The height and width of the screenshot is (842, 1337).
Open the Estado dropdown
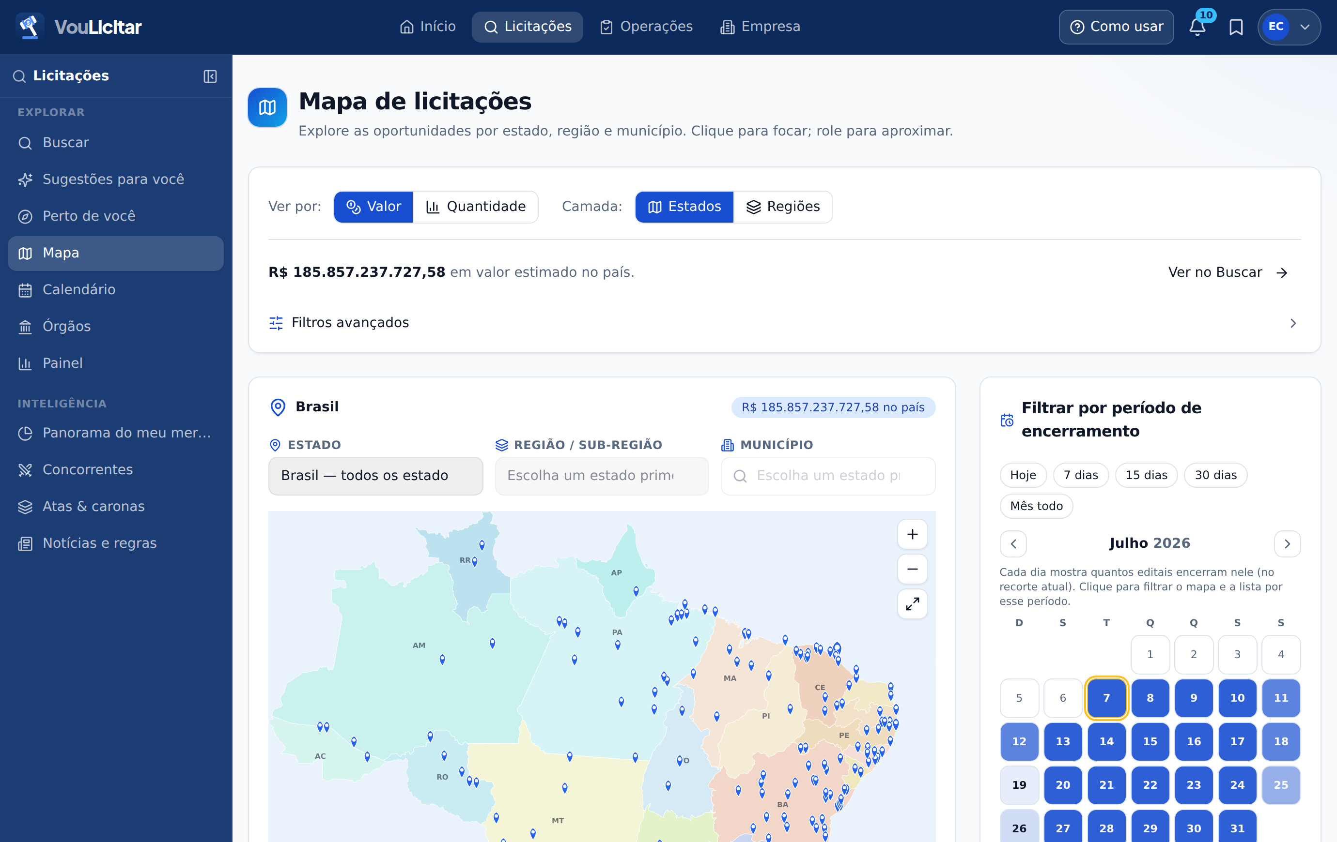[x=375, y=476]
